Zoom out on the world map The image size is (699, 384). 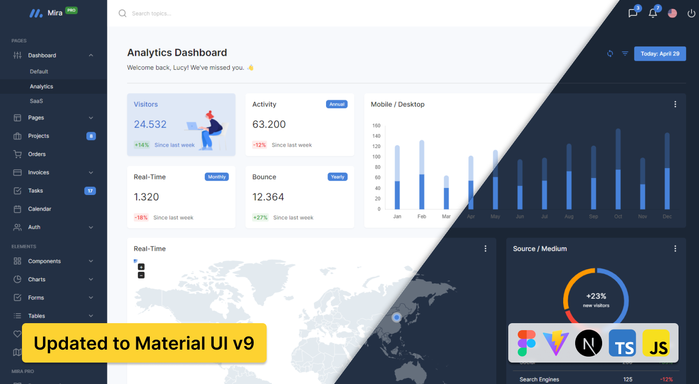pos(141,275)
